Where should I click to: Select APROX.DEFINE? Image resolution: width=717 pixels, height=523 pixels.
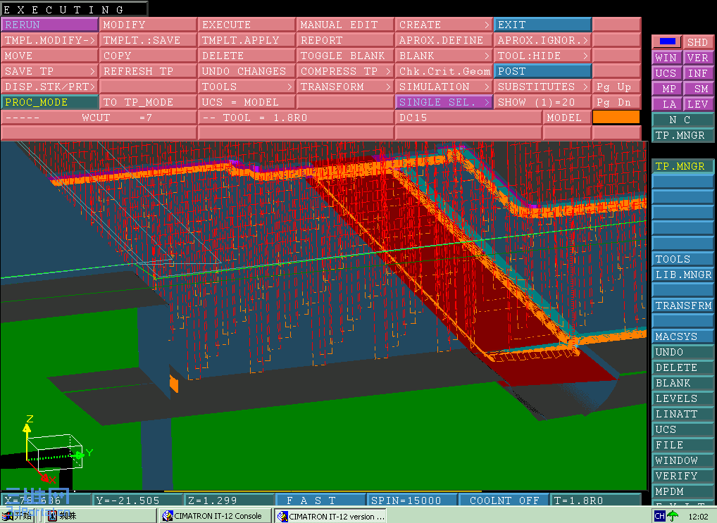pos(444,40)
